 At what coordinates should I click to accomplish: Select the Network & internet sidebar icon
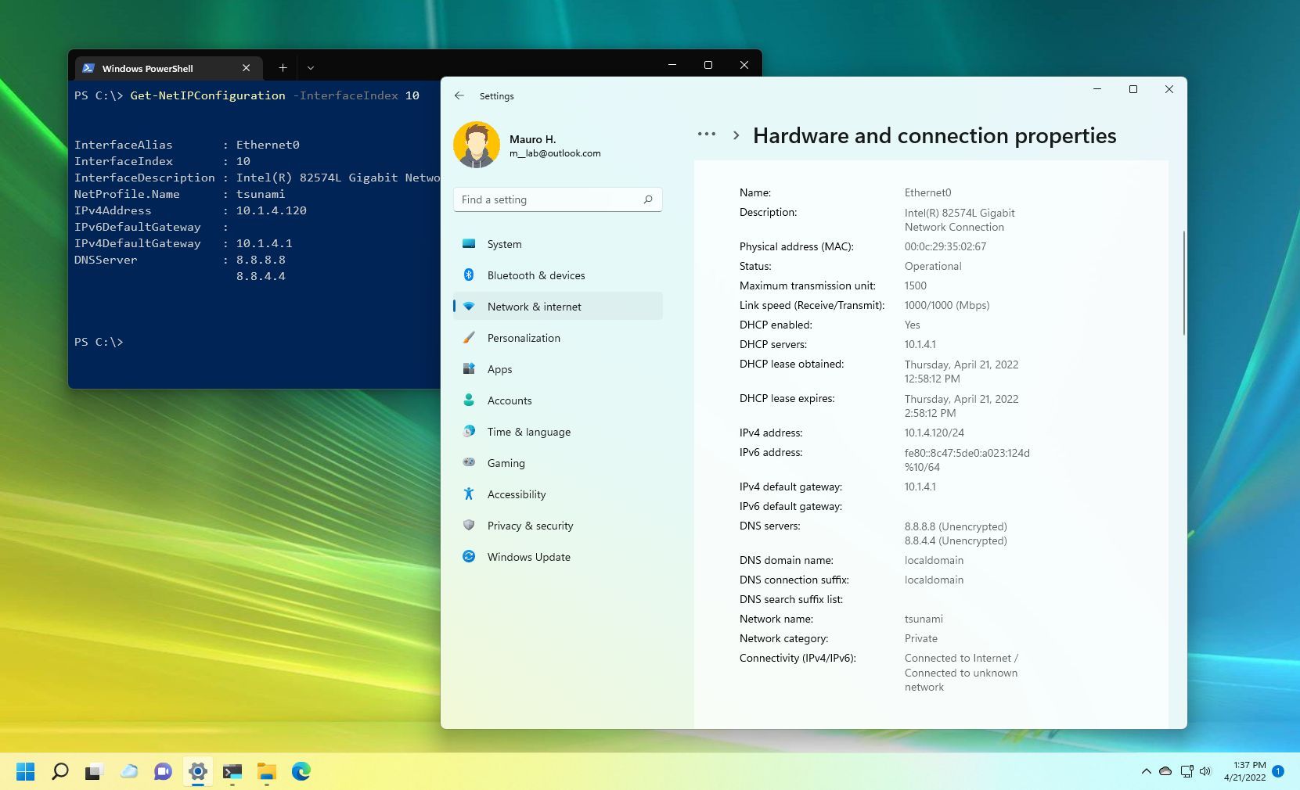pyautogui.click(x=469, y=307)
